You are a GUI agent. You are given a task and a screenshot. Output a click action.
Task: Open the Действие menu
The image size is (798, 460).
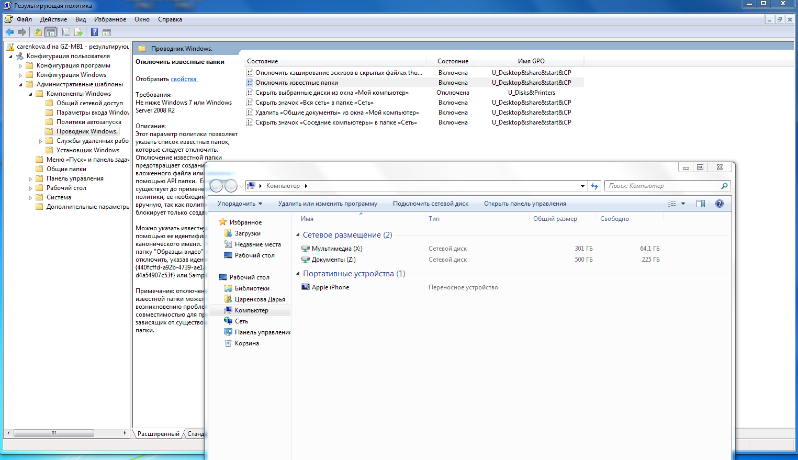tap(53, 19)
